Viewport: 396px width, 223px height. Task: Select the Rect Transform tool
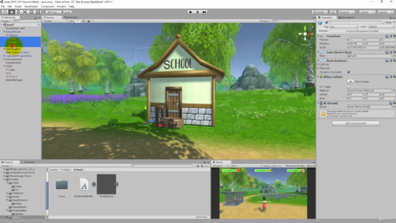point(32,12)
